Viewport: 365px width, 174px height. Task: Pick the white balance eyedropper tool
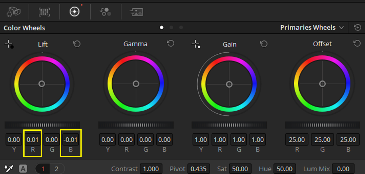[9, 169]
